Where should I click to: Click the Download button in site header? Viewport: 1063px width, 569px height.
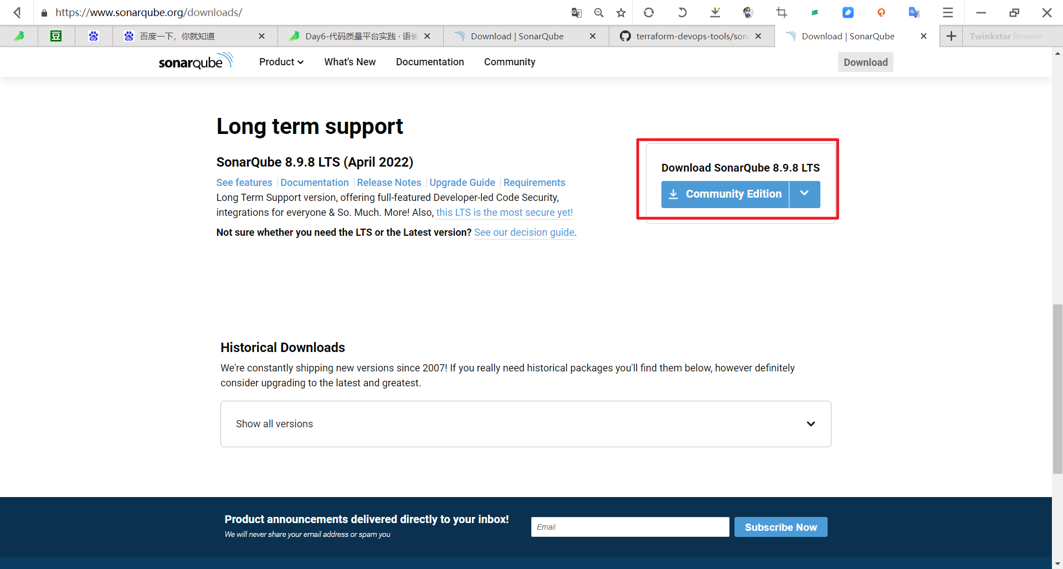click(x=865, y=62)
